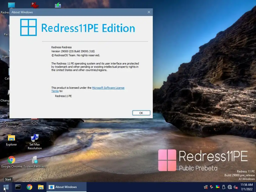256x192 pixels.
Task: Click the Windows logo in the dialog
Action: [28, 27]
